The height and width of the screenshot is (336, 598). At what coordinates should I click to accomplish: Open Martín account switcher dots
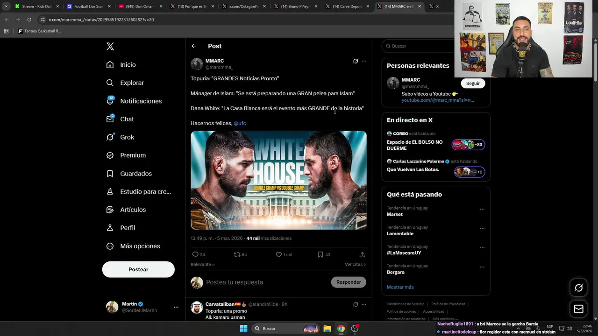coord(176,307)
